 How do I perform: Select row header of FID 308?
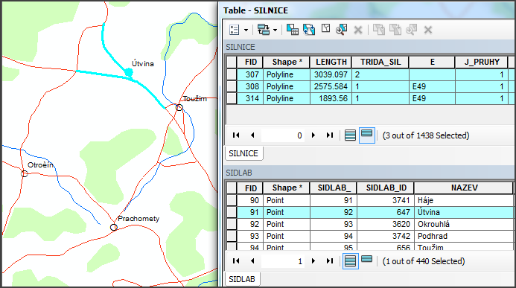(x=232, y=86)
